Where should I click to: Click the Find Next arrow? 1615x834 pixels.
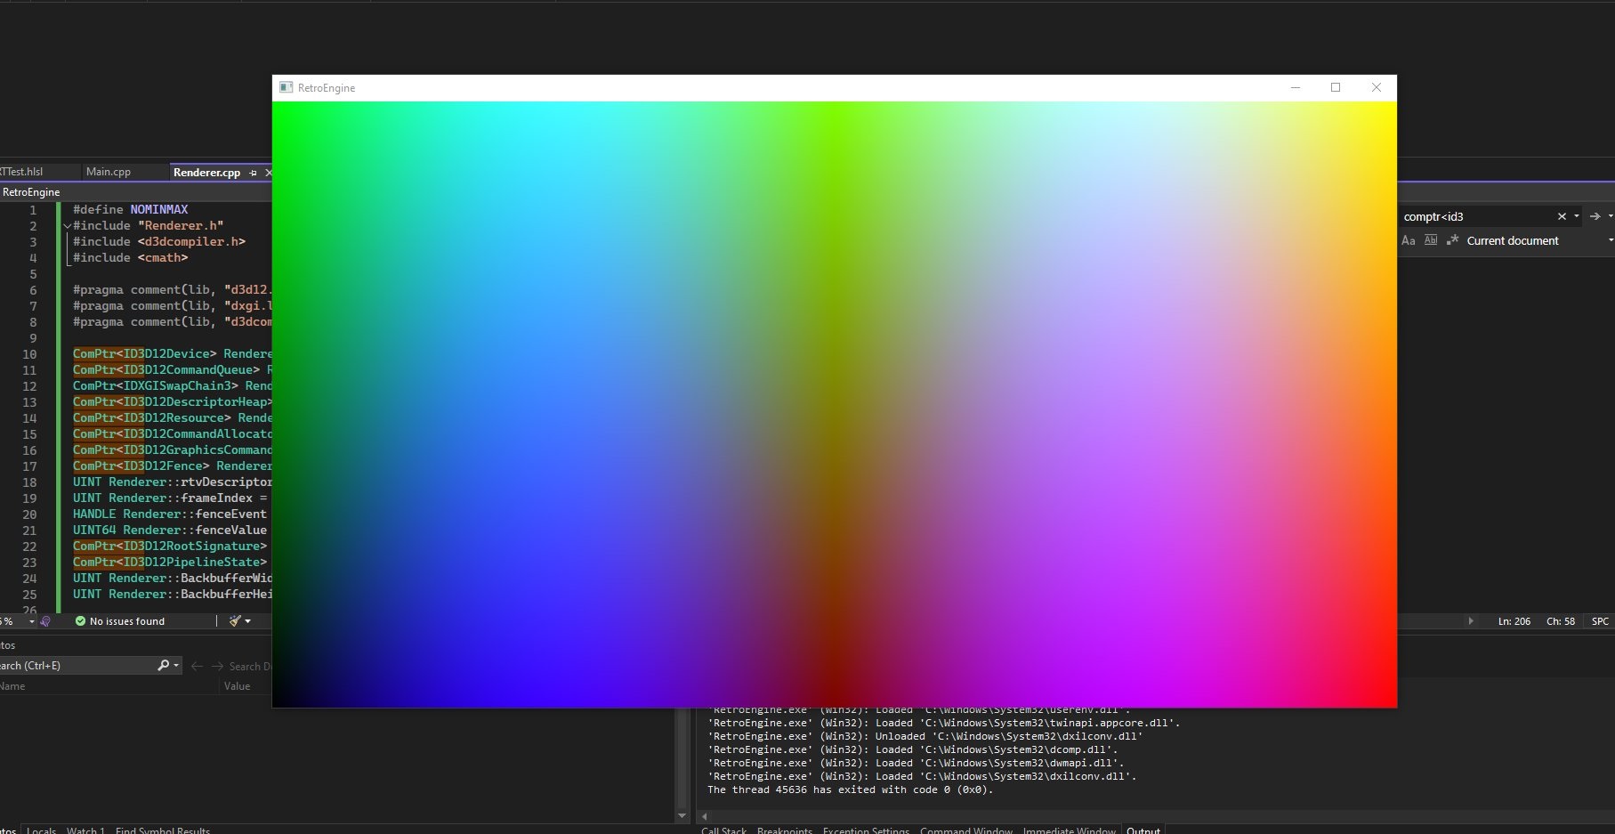pyautogui.click(x=1595, y=216)
